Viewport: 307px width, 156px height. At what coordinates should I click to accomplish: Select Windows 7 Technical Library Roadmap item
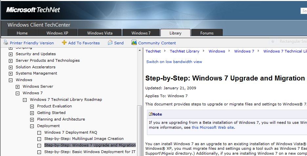66,100
